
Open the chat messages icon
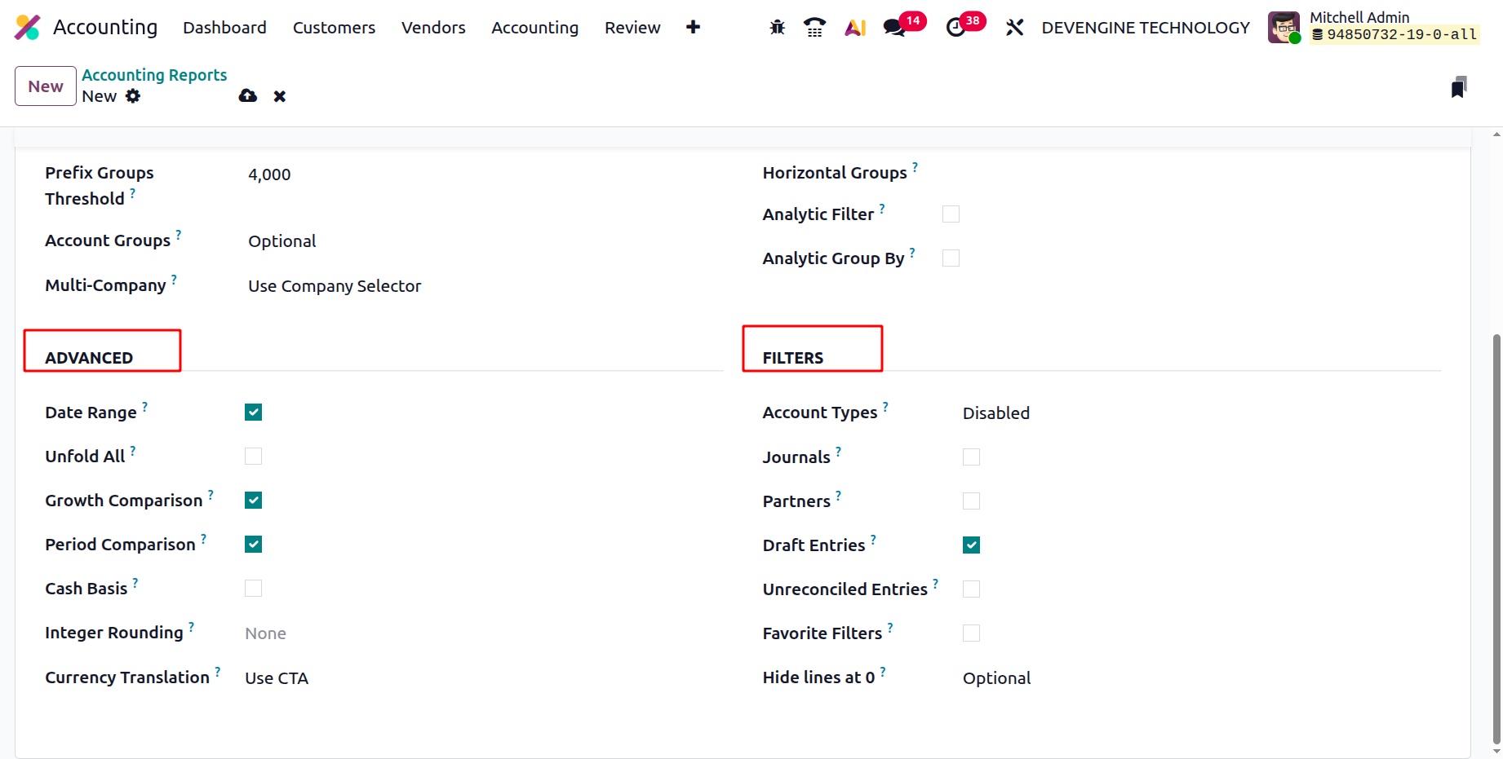pos(894,28)
